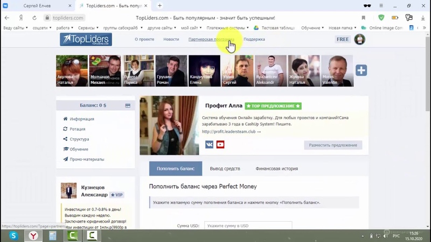This screenshot has height=242, width=431.
Task: Open the Поддержка menu item
Action: coord(254,39)
